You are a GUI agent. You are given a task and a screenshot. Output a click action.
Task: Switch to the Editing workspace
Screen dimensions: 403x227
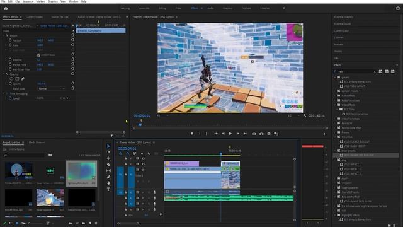[162, 8]
